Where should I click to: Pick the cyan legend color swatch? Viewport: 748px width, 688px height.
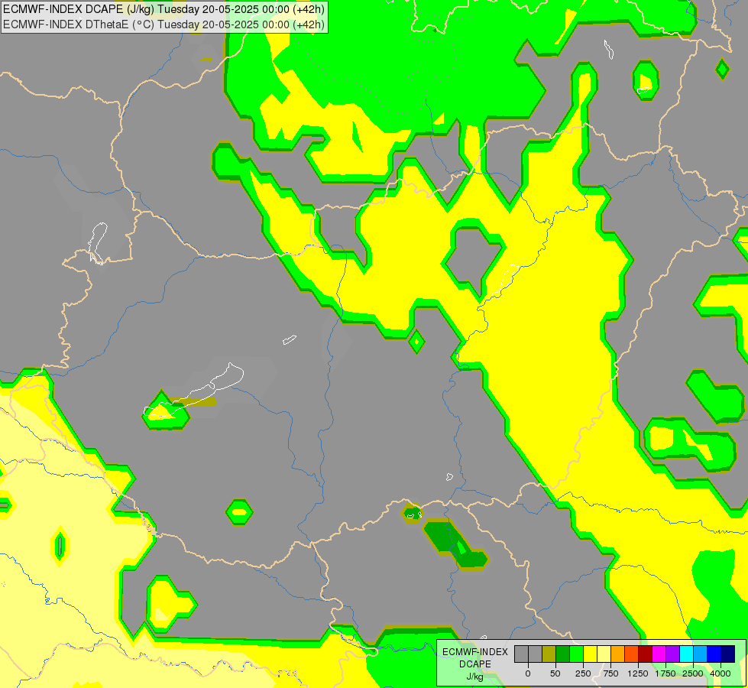[687, 654]
